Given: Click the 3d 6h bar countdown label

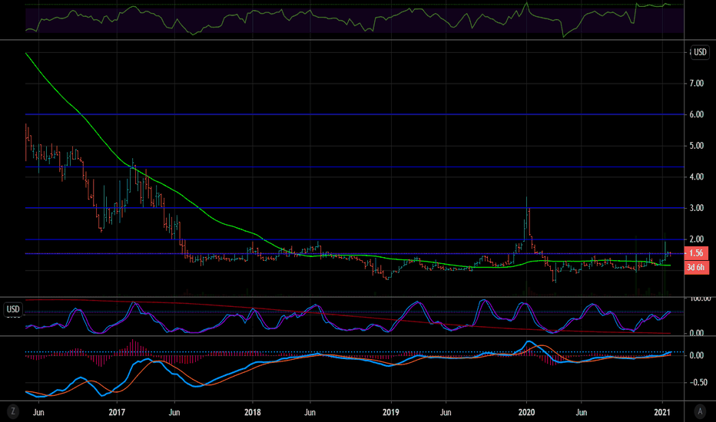Looking at the screenshot, I should [x=696, y=267].
